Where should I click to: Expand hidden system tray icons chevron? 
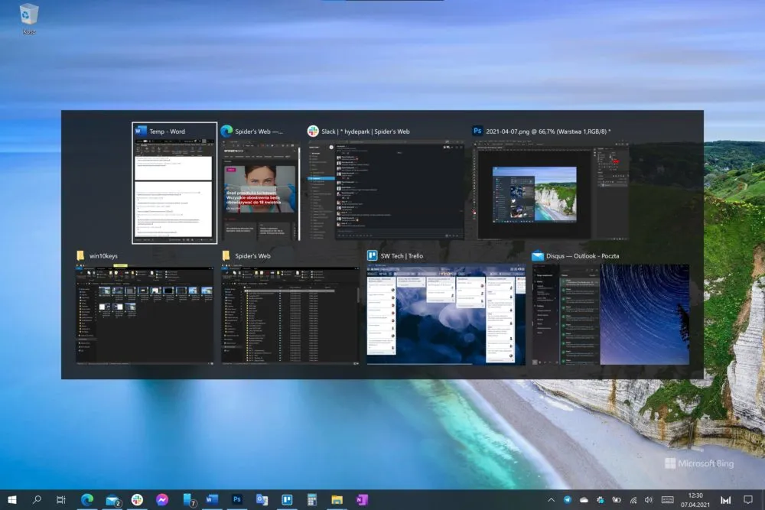click(x=551, y=500)
